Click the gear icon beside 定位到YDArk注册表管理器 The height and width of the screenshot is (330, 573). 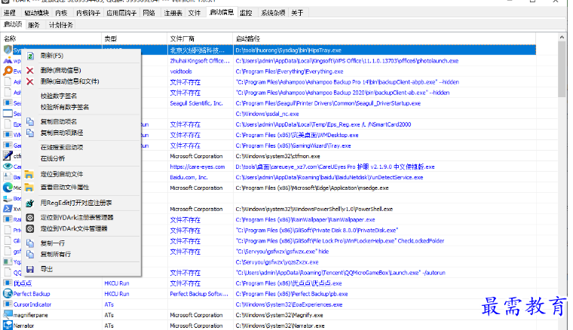[30, 218]
